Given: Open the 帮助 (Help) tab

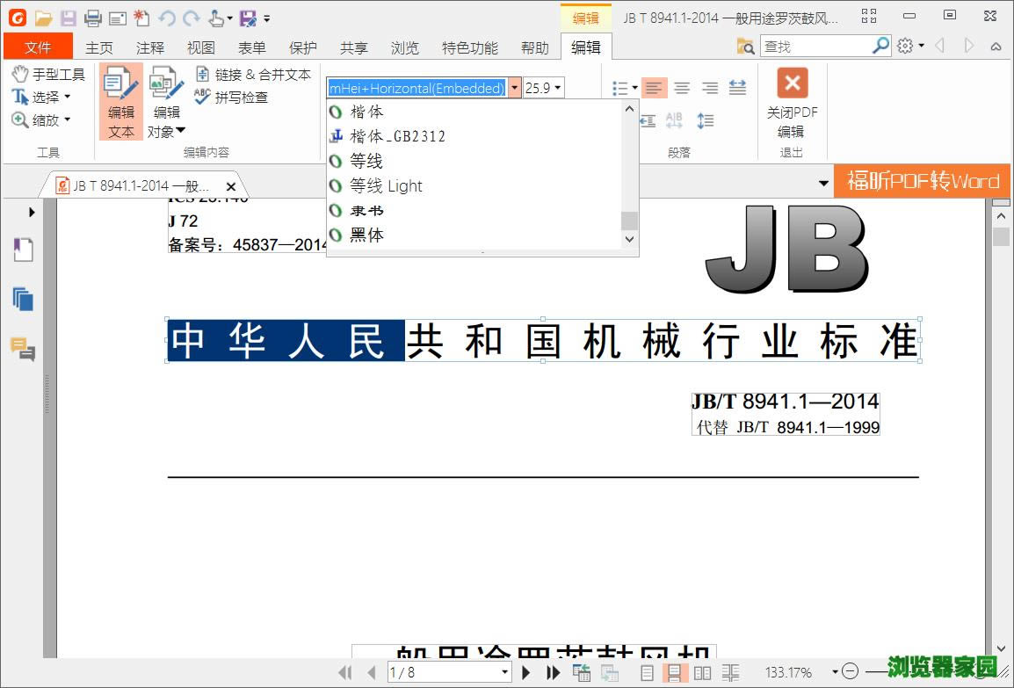Looking at the screenshot, I should [535, 47].
